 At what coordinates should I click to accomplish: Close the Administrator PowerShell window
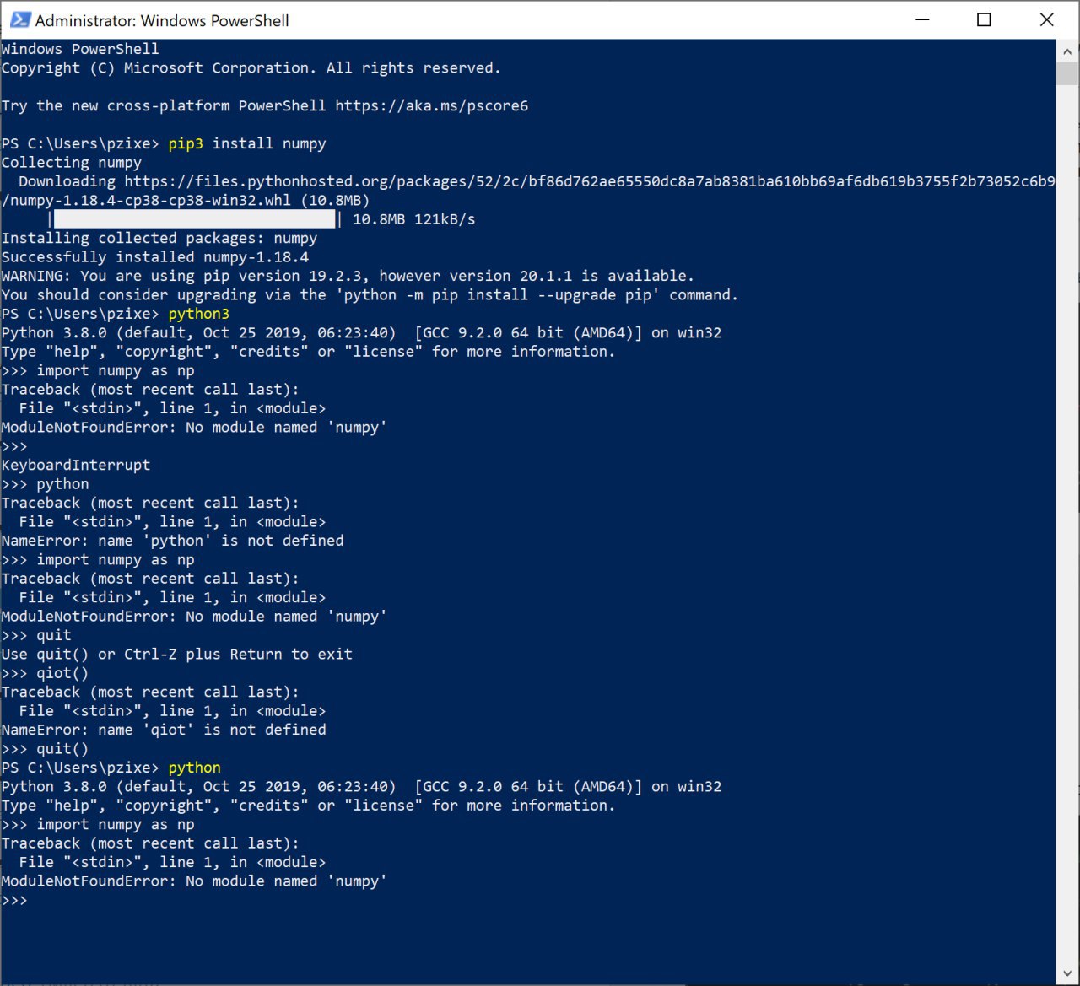pos(1047,20)
